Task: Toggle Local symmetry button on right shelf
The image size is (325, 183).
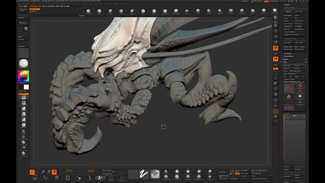Action: [275, 59]
